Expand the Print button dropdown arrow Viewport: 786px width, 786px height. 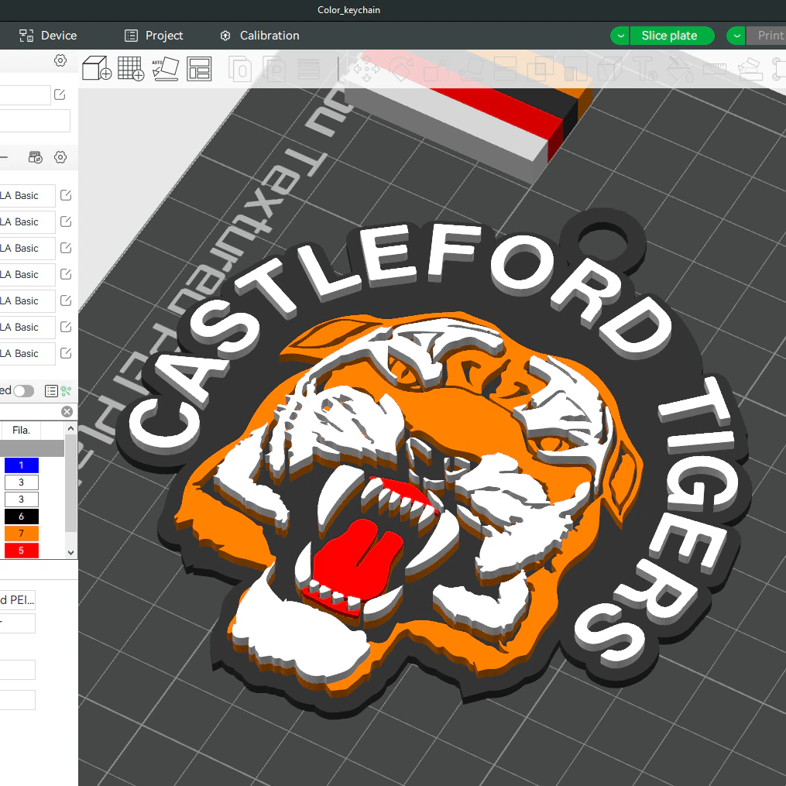point(736,36)
